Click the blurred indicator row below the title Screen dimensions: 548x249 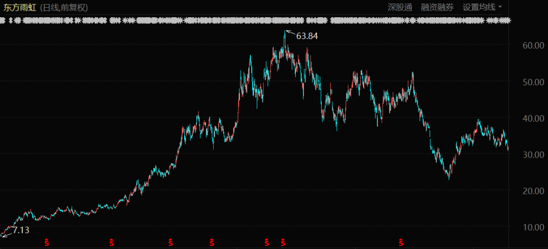tap(254, 20)
